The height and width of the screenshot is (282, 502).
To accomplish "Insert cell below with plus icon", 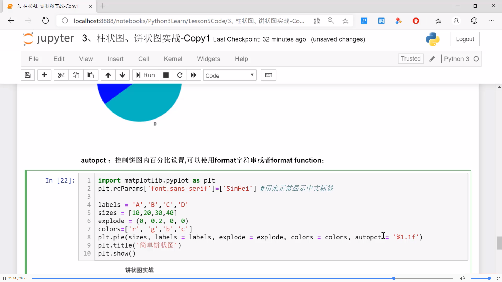I will tap(44, 75).
